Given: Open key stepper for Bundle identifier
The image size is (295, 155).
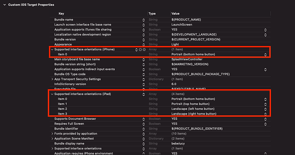Looking at the screenshot, I should coord(144,129).
